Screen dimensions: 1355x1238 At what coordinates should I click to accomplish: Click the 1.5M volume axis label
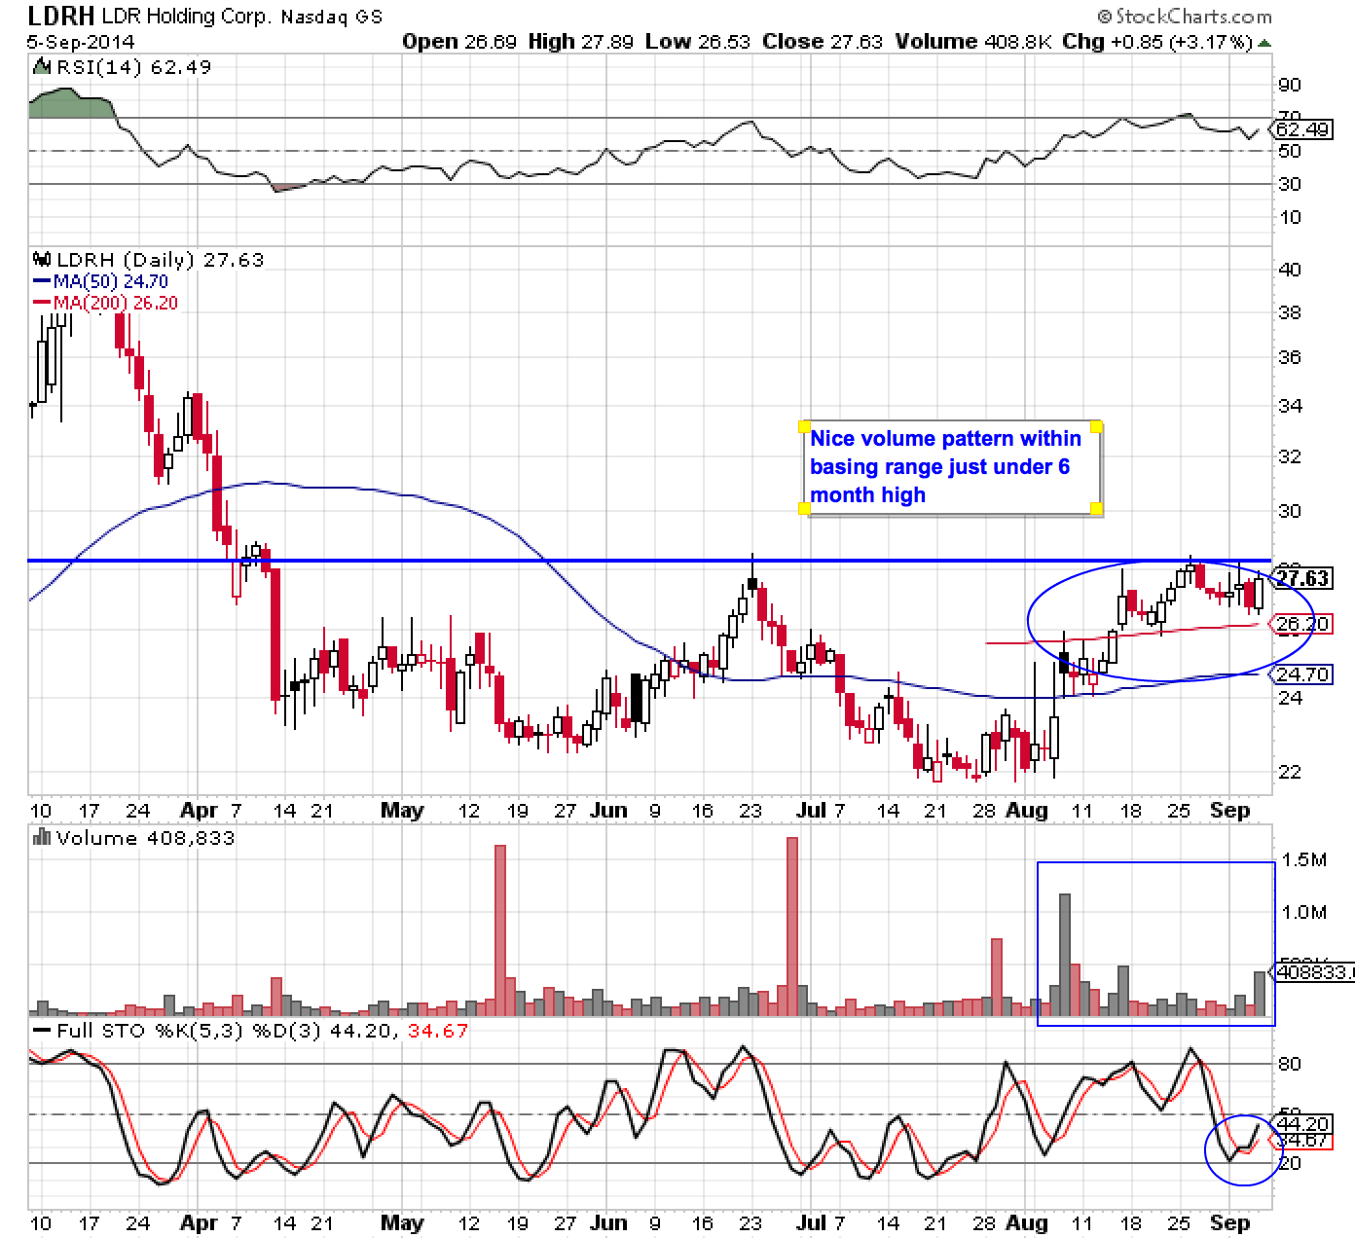(x=1303, y=860)
